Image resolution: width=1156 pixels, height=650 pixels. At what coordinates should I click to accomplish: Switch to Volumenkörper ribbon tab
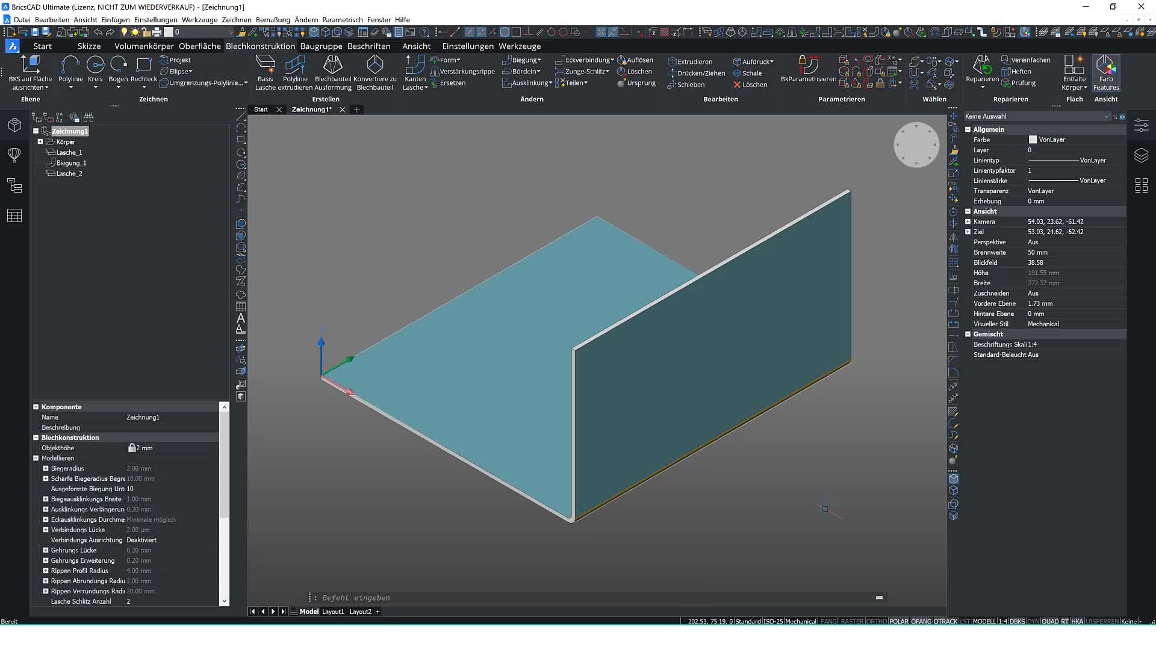point(144,46)
